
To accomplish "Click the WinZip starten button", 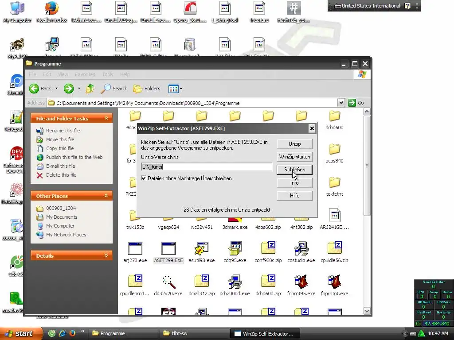I will (x=294, y=157).
